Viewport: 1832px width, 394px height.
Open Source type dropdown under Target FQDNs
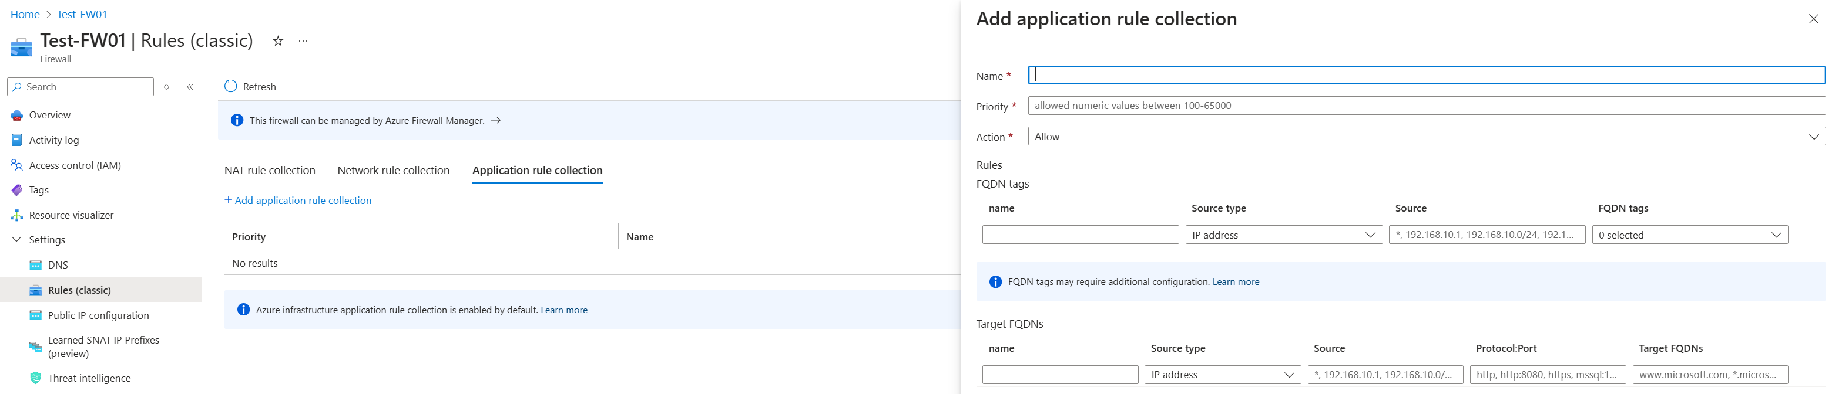tap(1222, 375)
